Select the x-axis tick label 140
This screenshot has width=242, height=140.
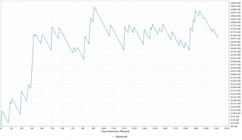tap(145, 128)
